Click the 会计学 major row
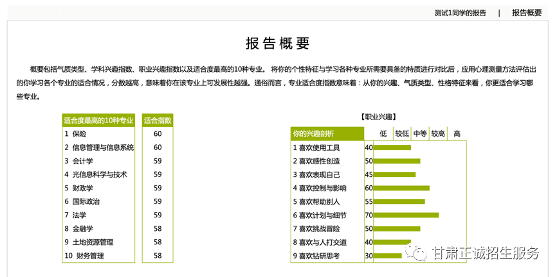 coord(83,161)
